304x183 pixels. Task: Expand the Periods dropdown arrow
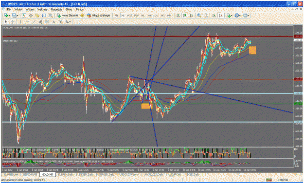coord(240,15)
